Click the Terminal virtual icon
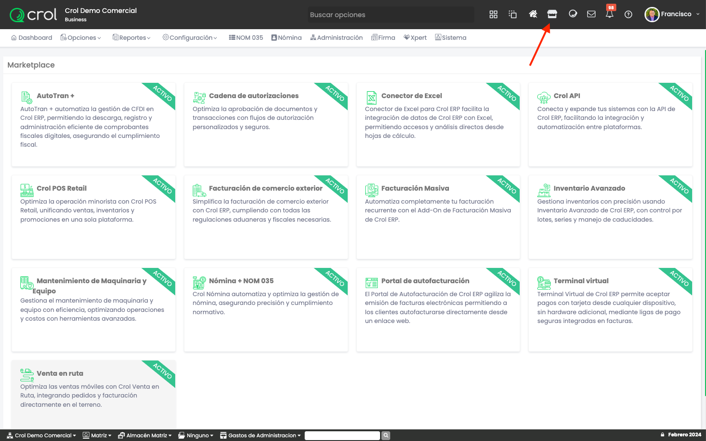The image size is (706, 441). (x=544, y=282)
